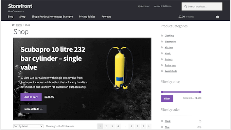Viewport: 231px width, 130px height.
Task: Click the 'Filter by color' heading
Action: [x=170, y=110]
